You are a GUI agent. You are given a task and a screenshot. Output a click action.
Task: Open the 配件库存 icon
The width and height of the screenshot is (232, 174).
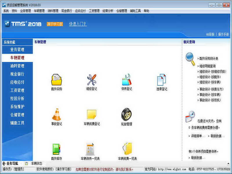[56, 149]
